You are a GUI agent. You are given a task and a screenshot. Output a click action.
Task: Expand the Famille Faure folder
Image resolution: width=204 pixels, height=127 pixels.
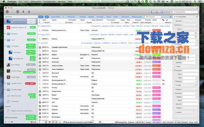[x=5, y=83]
